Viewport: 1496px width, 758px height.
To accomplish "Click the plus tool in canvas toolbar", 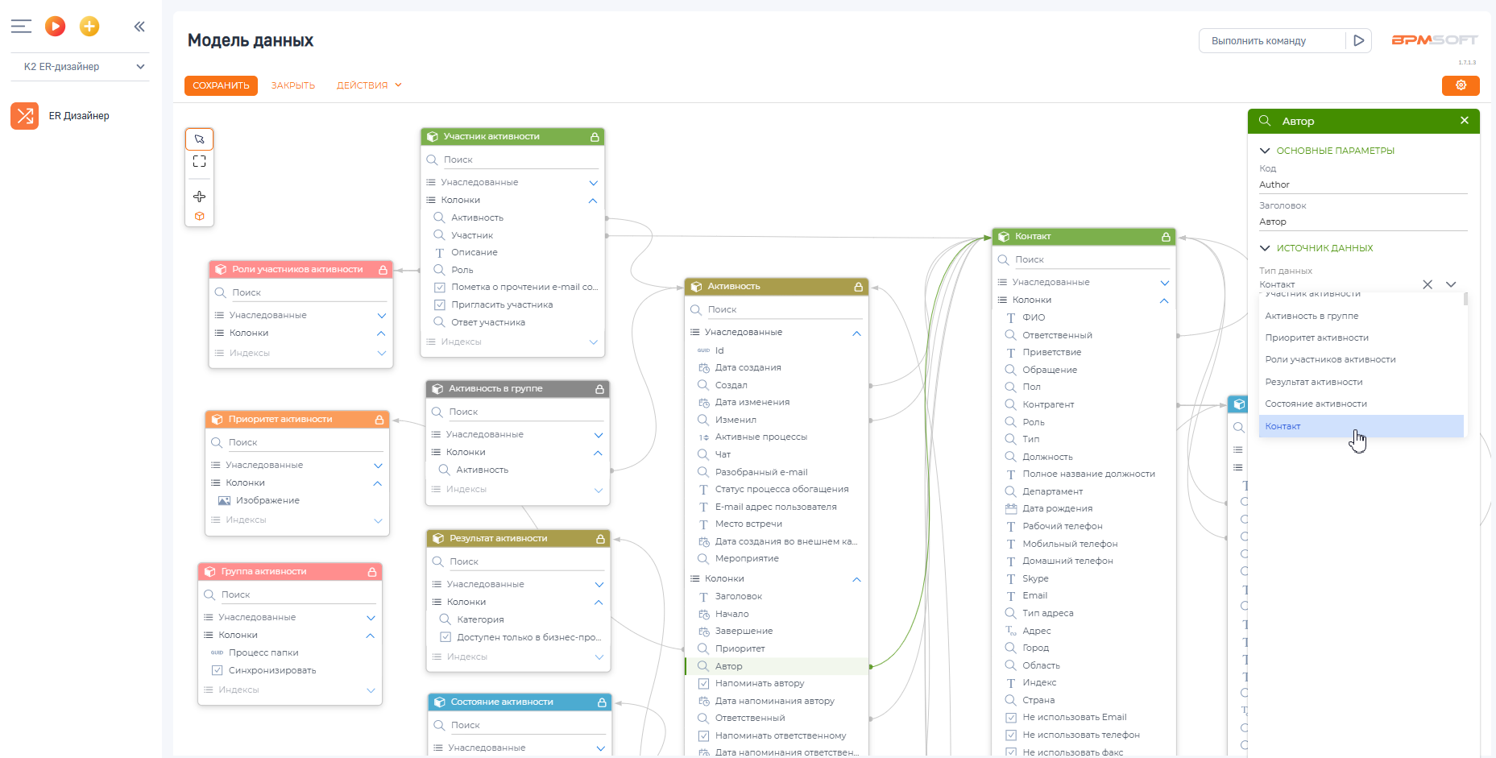I will point(199,197).
